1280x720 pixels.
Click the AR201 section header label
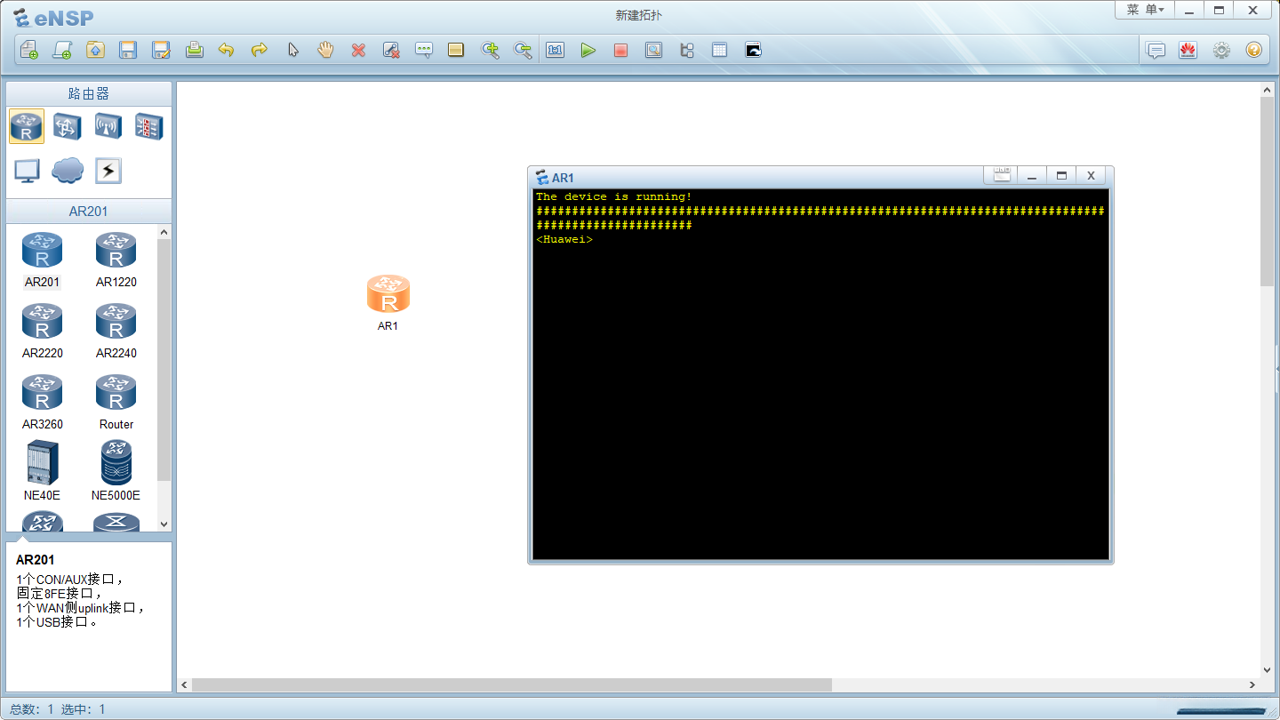coord(89,212)
